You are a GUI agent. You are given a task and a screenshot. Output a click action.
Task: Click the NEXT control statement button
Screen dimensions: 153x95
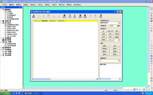tap(117, 31)
